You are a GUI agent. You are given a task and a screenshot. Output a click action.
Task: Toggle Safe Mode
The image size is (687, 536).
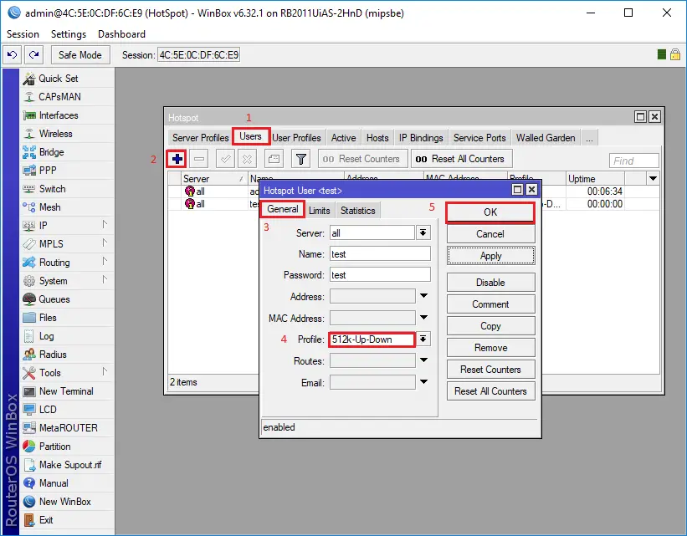[80, 54]
